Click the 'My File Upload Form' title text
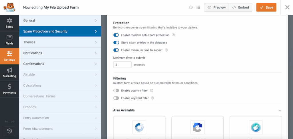 click(61, 7)
